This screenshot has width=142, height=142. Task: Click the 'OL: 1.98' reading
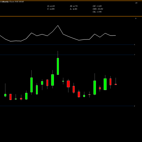(97, 12)
